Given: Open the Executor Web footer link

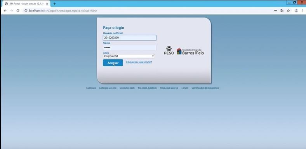Looking at the screenshot, I should [127, 88].
